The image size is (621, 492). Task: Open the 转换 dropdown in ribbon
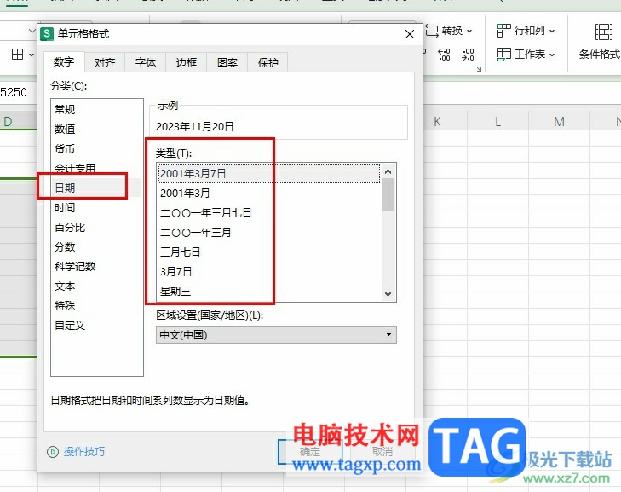click(x=469, y=31)
